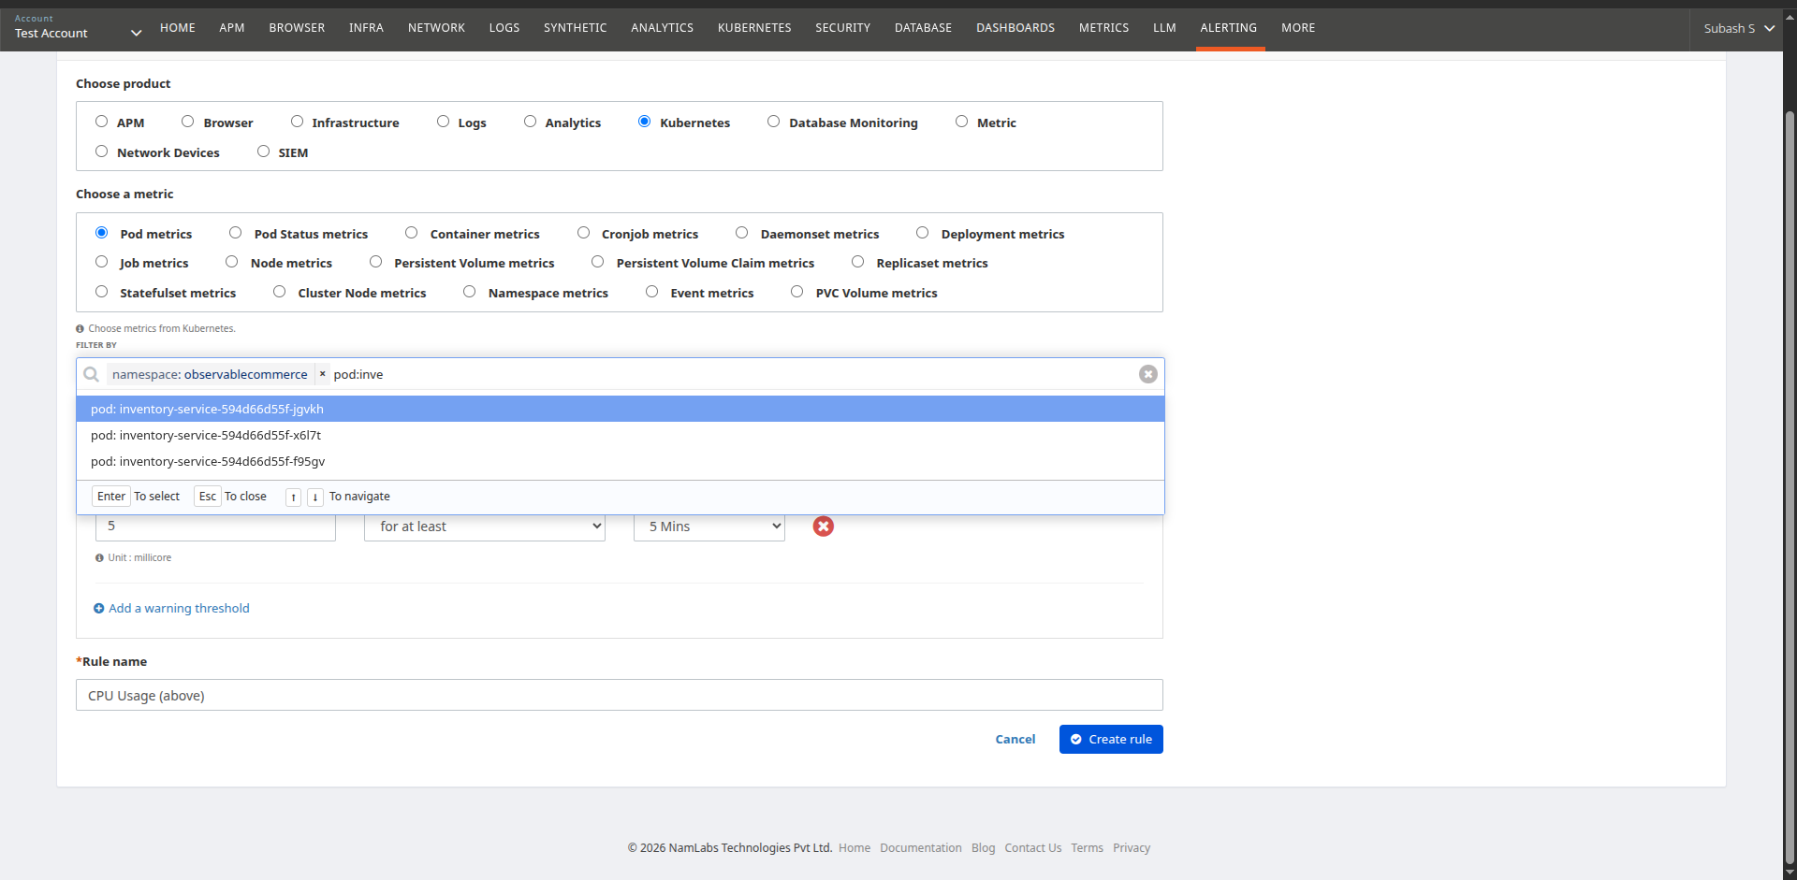Remove the namespace observablecommerce filter tag
Image resolution: width=1797 pixels, height=880 pixels.
(x=323, y=374)
